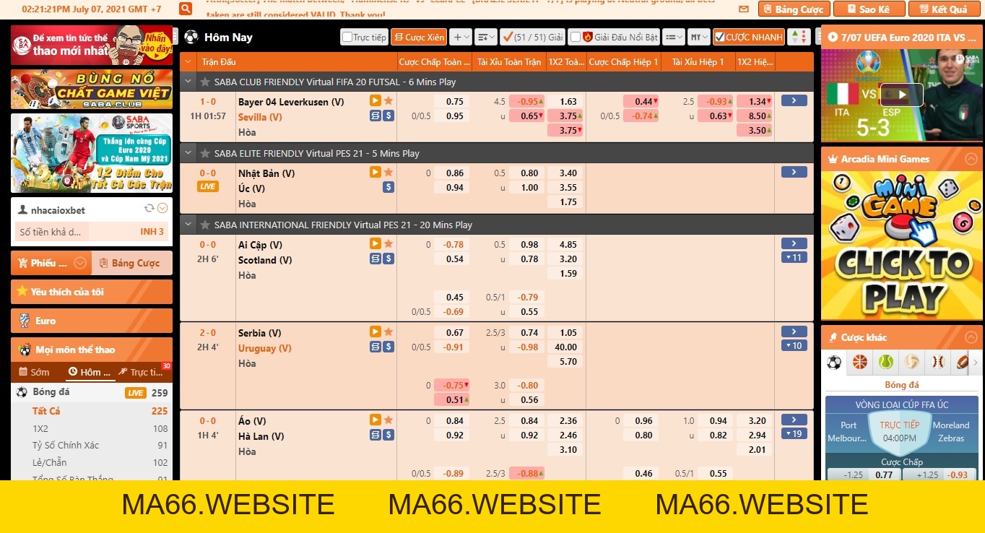
Task: Open Yêu thích của tôi favorites
Action: (92, 292)
